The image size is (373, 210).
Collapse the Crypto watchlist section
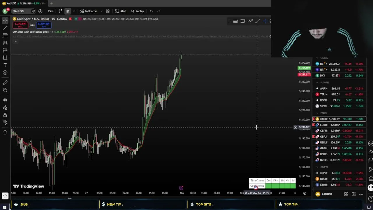pos(317,167)
